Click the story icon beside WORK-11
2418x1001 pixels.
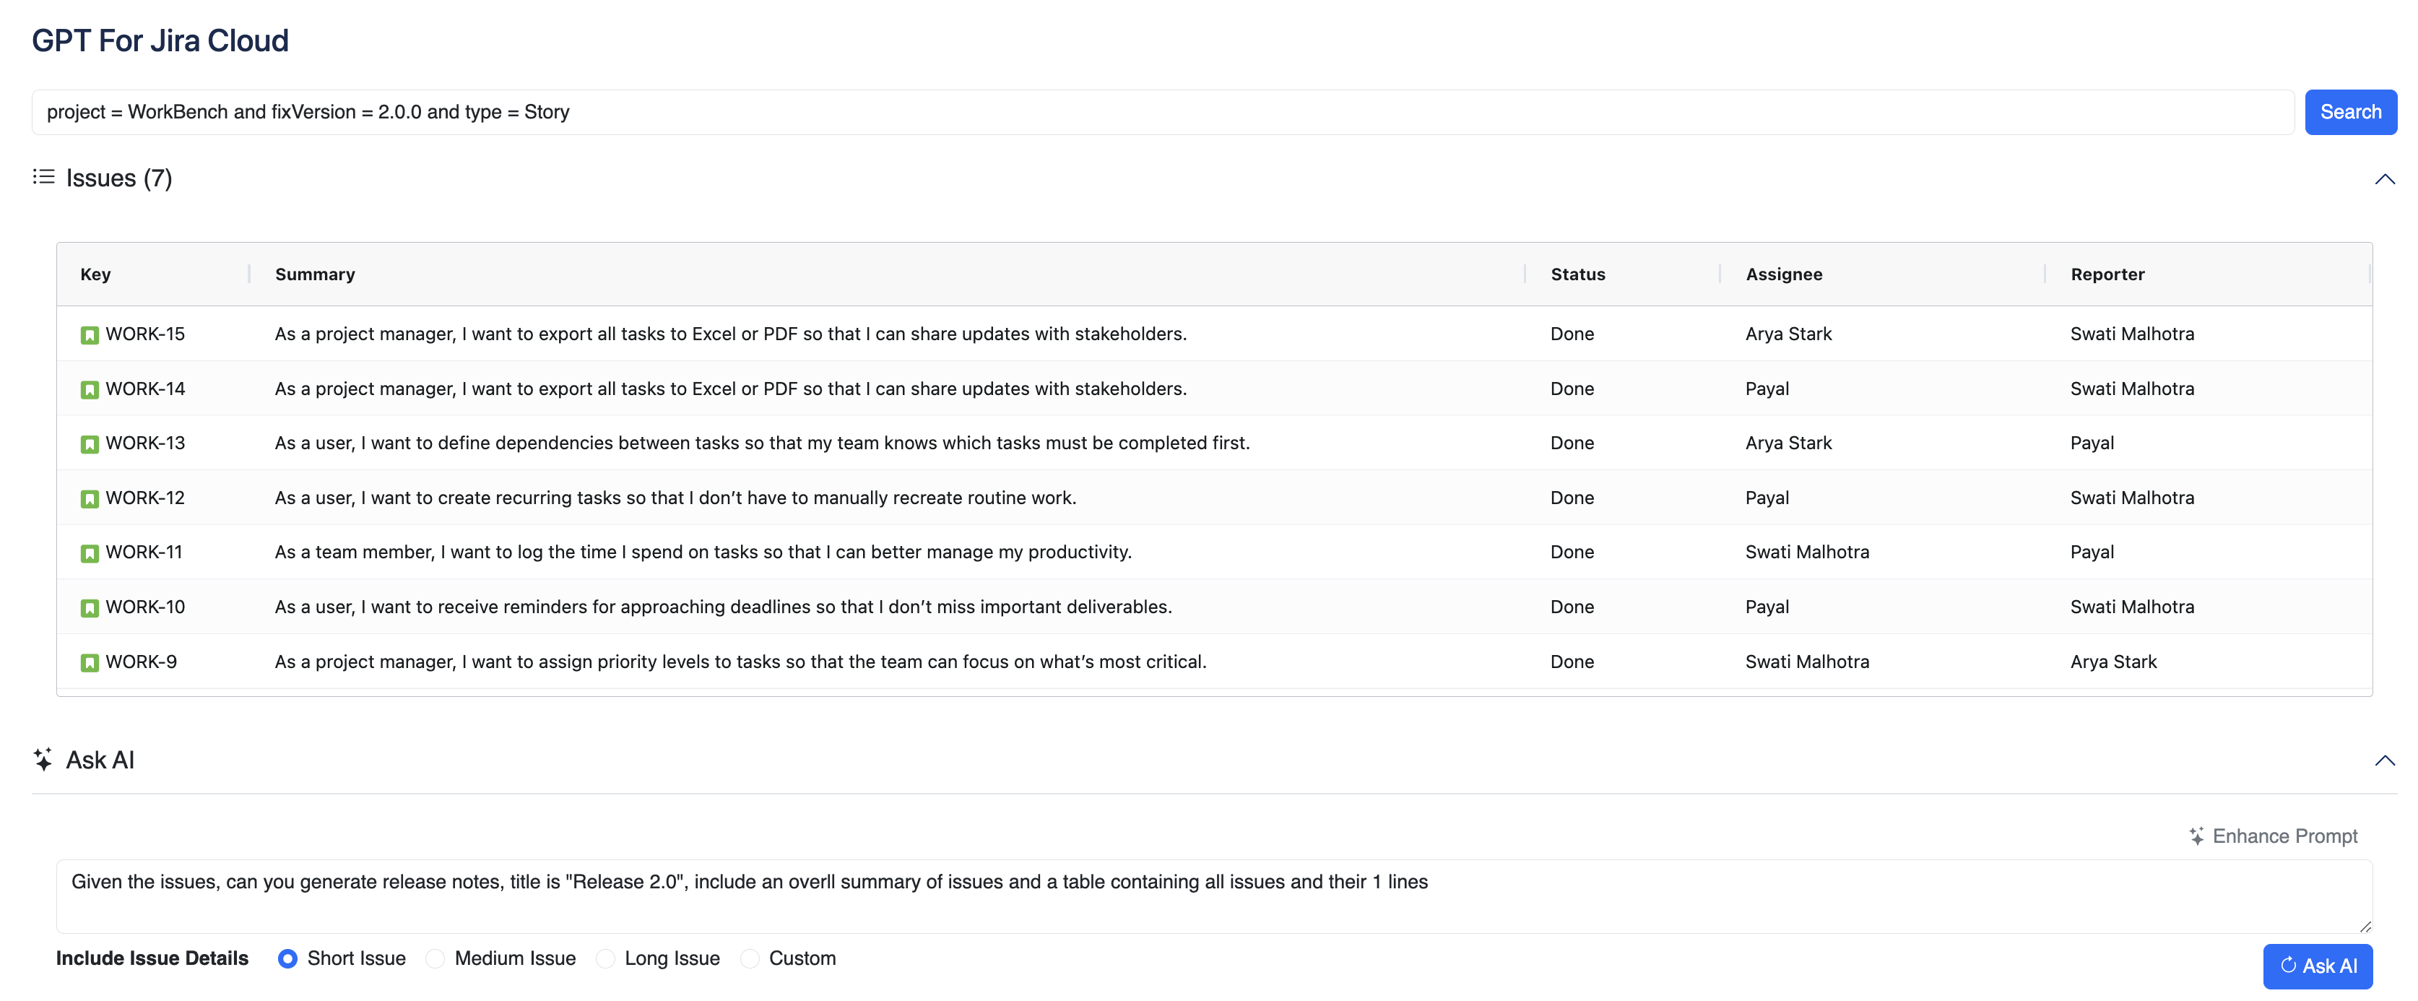coord(90,553)
